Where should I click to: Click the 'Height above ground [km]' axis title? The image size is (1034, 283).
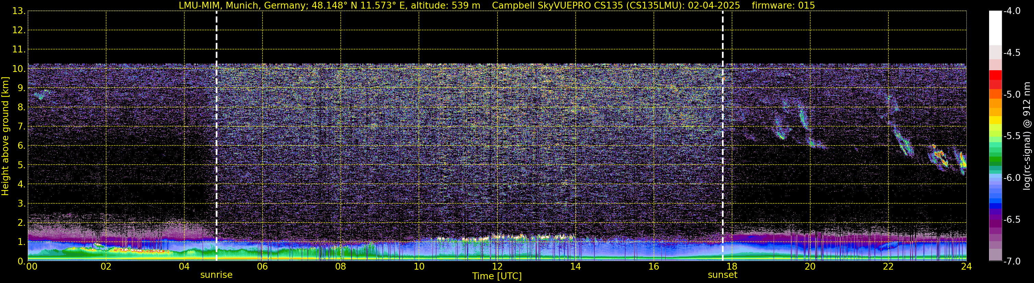tap(5, 136)
